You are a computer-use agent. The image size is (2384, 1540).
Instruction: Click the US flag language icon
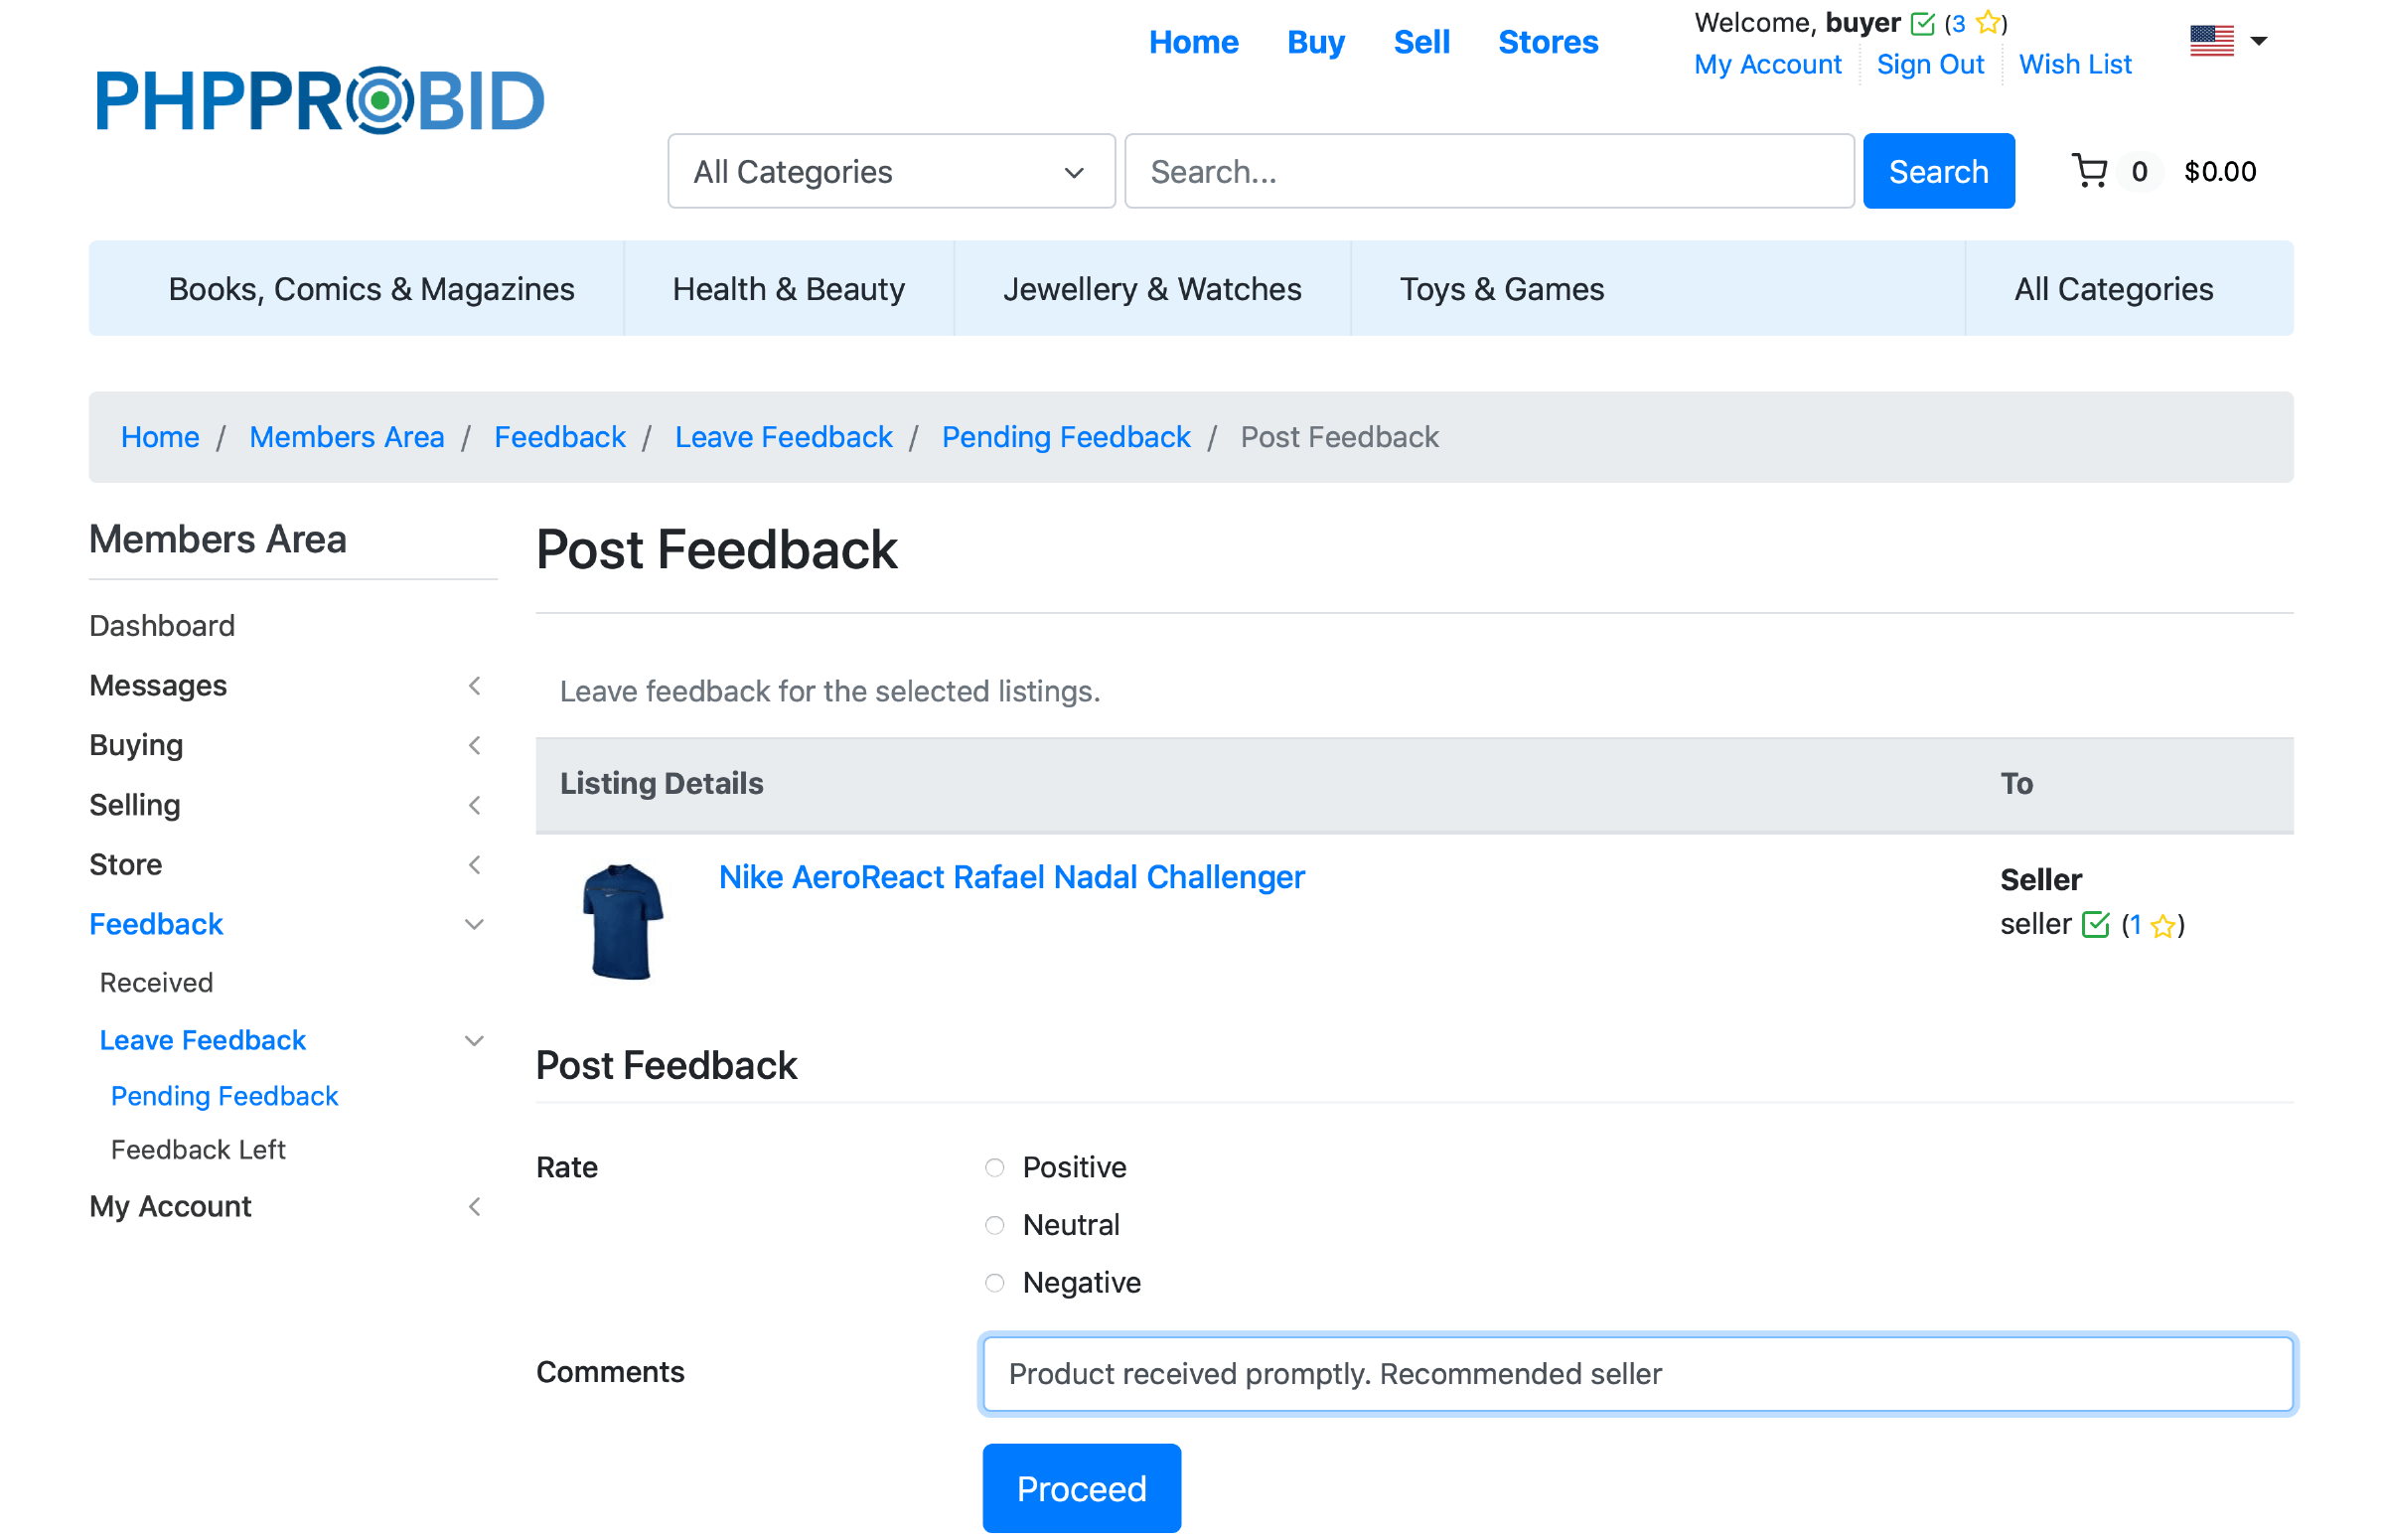(2211, 41)
